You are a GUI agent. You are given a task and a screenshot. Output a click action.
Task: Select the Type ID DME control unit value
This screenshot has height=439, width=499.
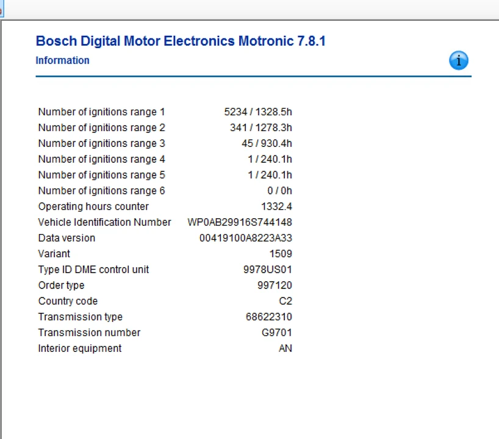coord(268,269)
